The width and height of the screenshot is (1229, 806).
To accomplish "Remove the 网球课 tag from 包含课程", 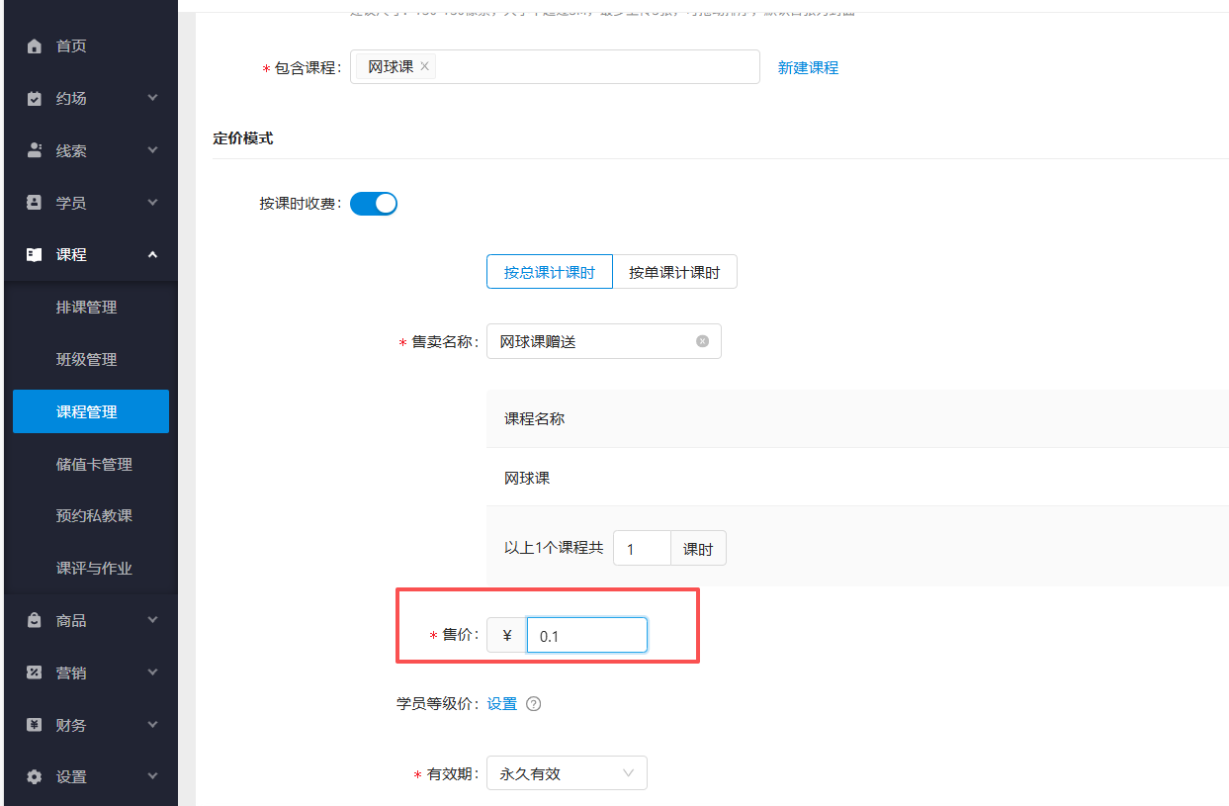I will click(423, 65).
